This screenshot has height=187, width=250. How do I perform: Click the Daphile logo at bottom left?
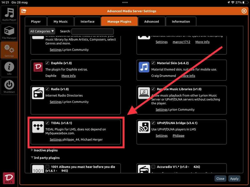click(9, 178)
